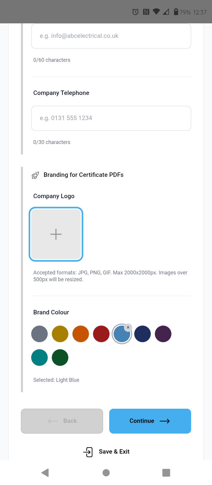Image resolution: width=212 pixels, height=485 pixels.
Task: Select the teal brand colour swatch
Action: click(x=39, y=357)
